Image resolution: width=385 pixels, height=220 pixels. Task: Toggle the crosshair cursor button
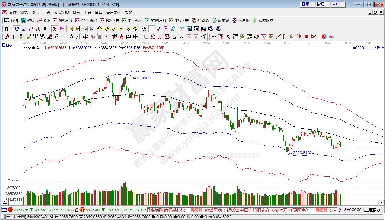point(152,29)
